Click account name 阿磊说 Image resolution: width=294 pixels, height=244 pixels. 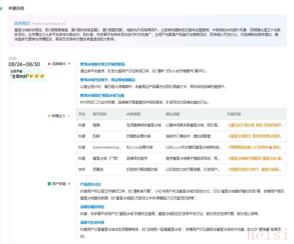(x=98, y=169)
